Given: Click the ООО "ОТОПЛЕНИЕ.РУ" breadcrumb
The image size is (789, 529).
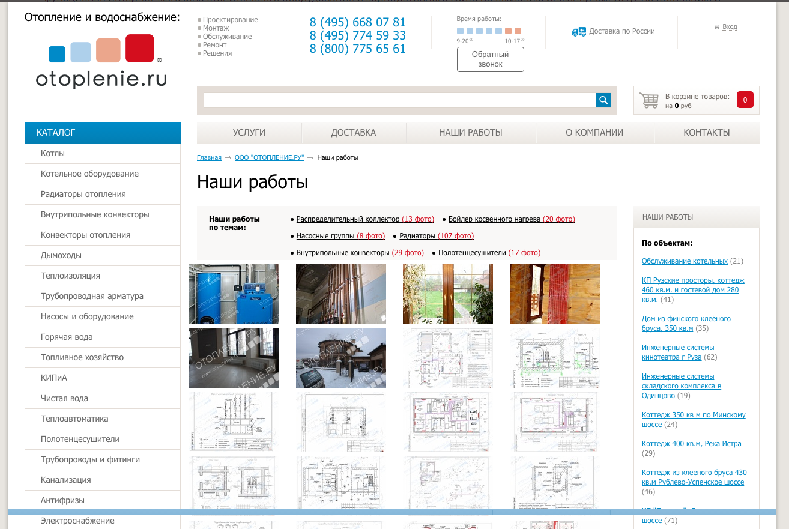Looking at the screenshot, I should click(x=270, y=158).
